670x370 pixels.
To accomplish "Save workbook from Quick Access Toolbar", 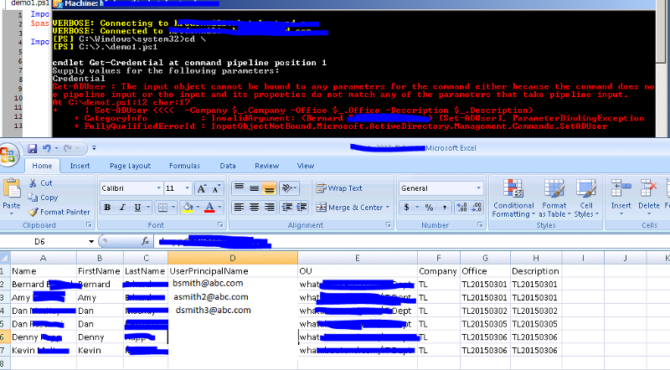I will point(32,148).
